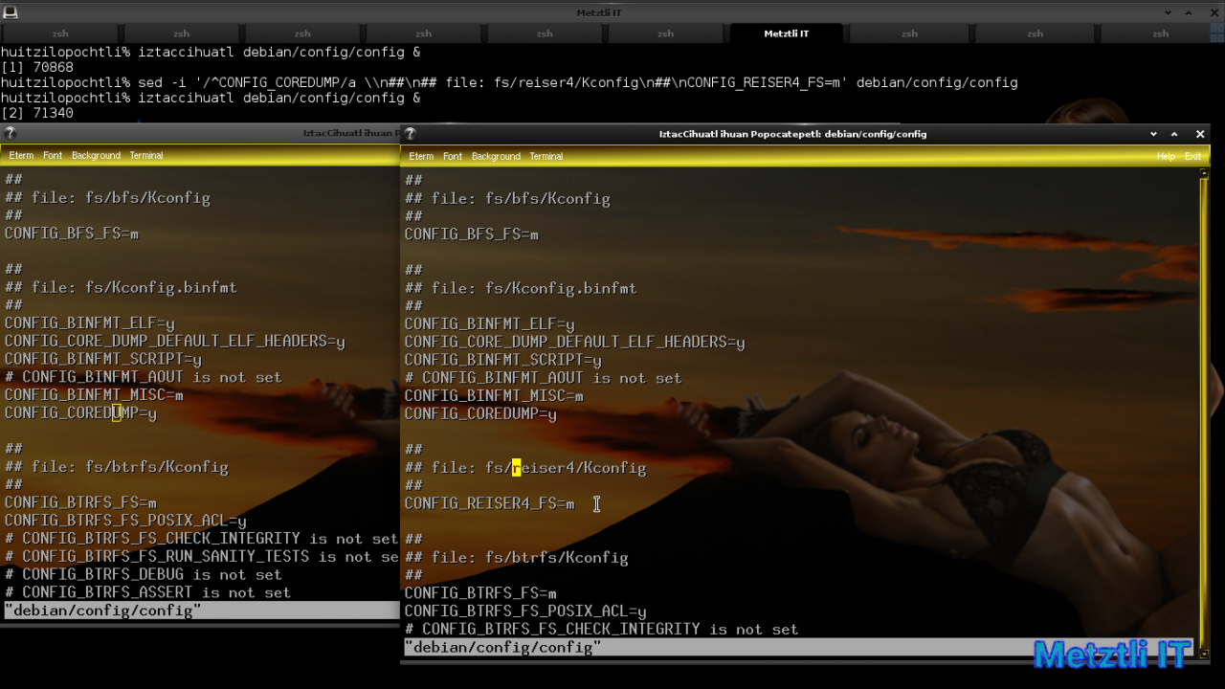Switch to the first zsh tab
This screenshot has height=689, width=1225.
[61, 33]
